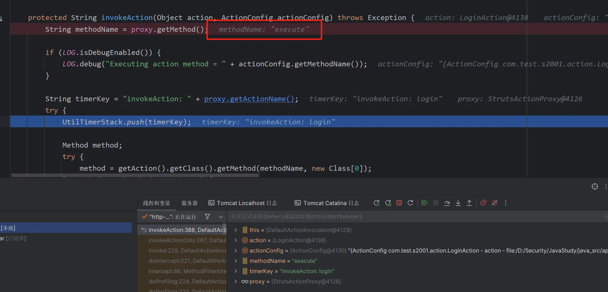
Task: Open Tomcat Catalina 日志 tab
Action: 327,203
